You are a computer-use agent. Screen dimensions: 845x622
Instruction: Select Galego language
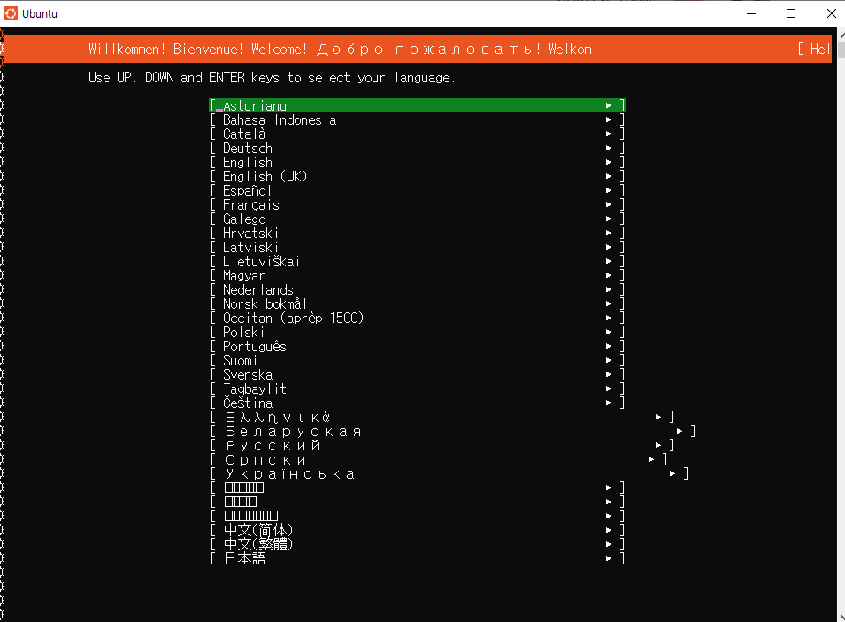click(418, 219)
